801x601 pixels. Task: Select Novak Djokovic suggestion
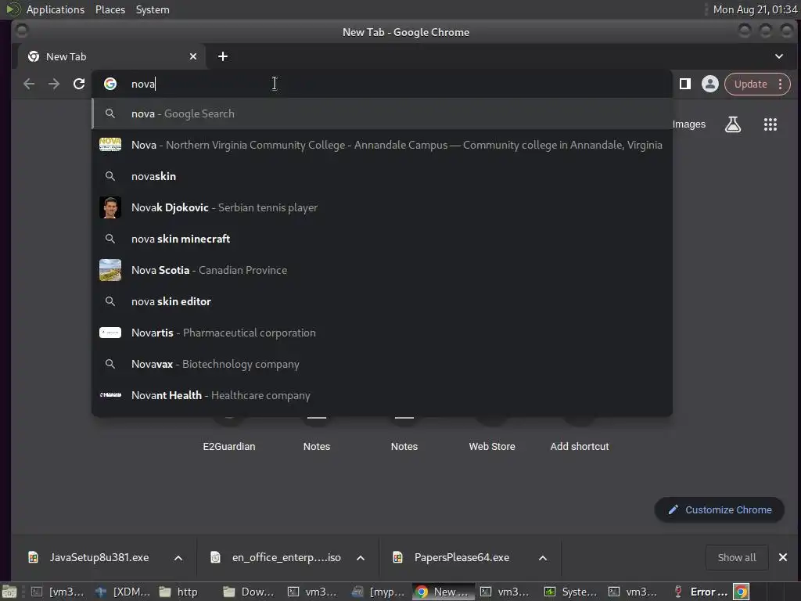click(382, 207)
